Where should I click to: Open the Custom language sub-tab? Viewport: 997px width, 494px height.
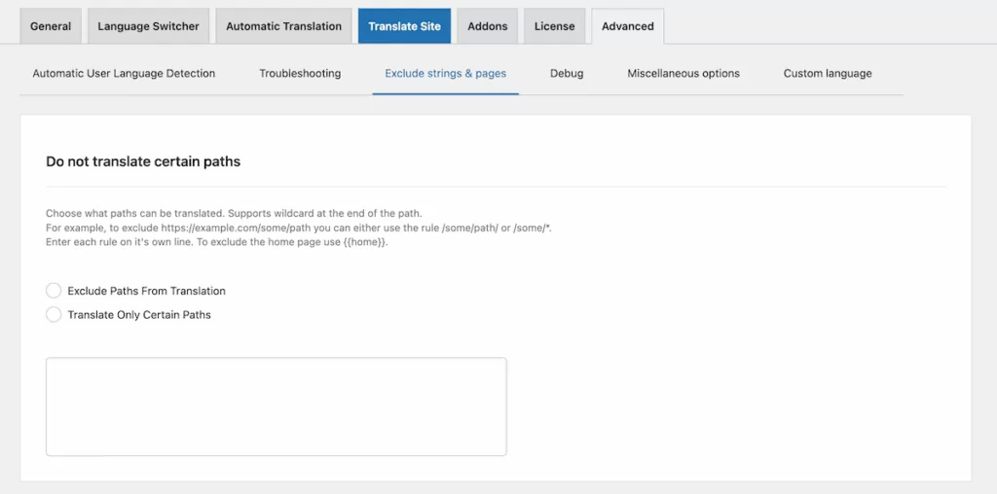pos(828,73)
